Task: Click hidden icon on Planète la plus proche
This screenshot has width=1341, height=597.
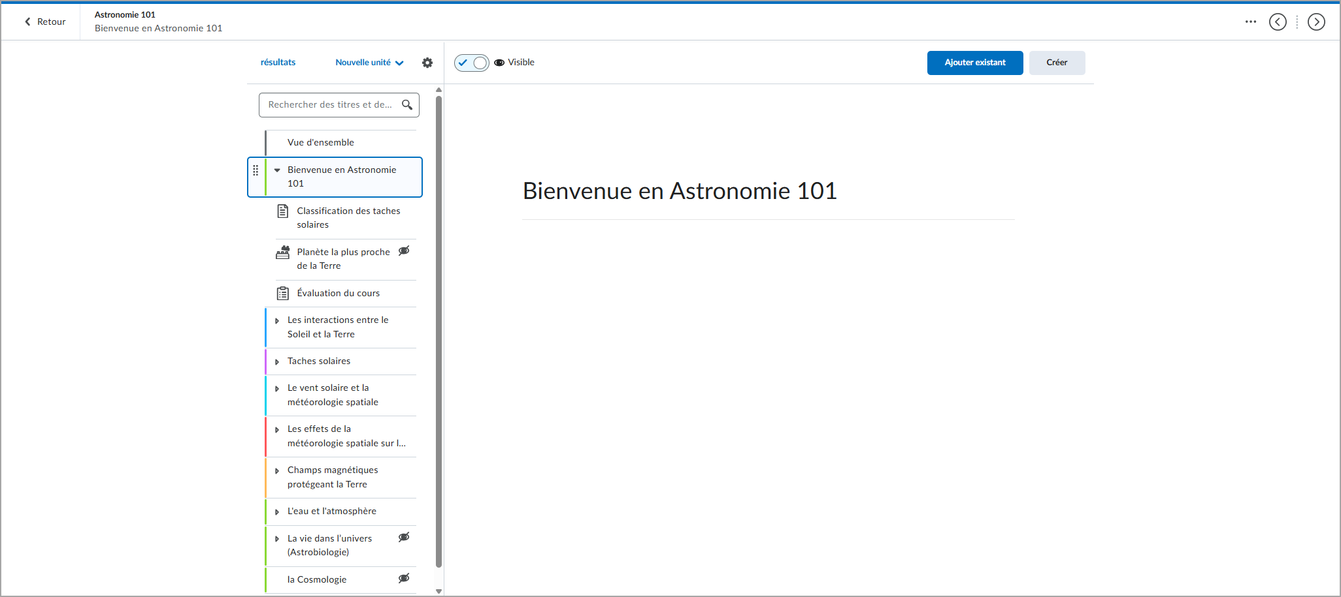Action: pyautogui.click(x=405, y=251)
